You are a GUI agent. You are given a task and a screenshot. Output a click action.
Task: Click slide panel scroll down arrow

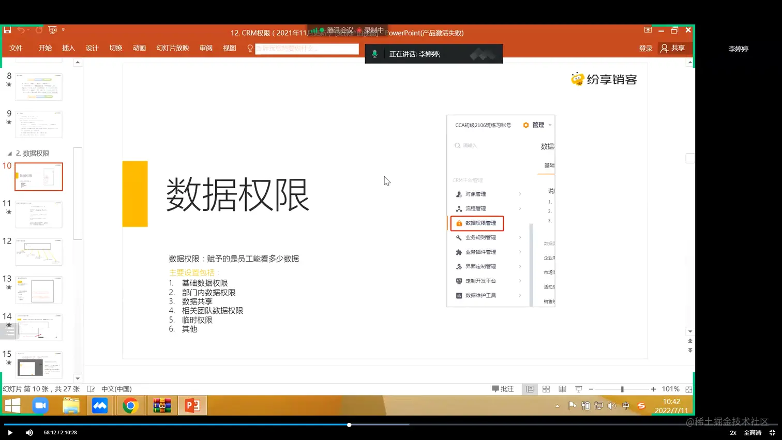[78, 378]
